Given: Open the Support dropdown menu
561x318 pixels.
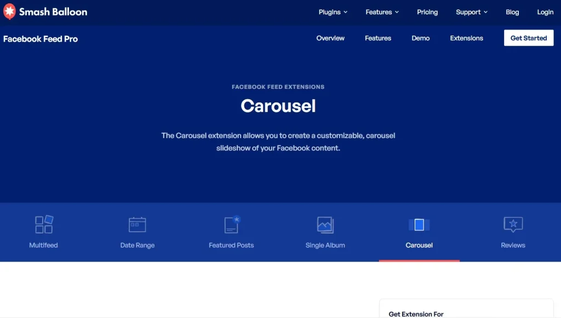Looking at the screenshot, I should [x=471, y=12].
